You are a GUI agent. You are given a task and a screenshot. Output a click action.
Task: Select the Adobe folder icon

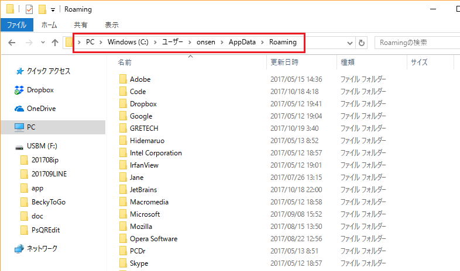click(123, 79)
